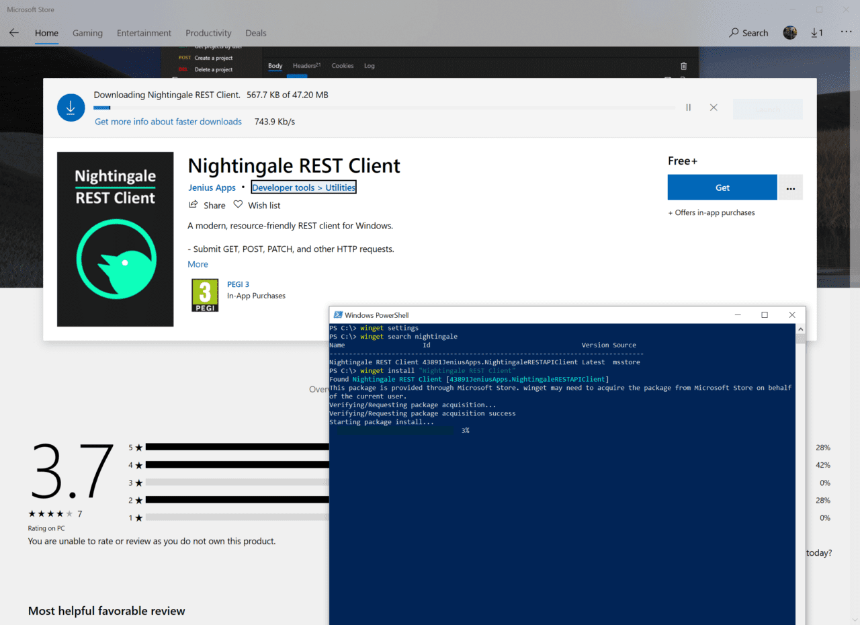Click the 42% label beside the 4 star bar
Screen dimensions: 860x625
823,465
